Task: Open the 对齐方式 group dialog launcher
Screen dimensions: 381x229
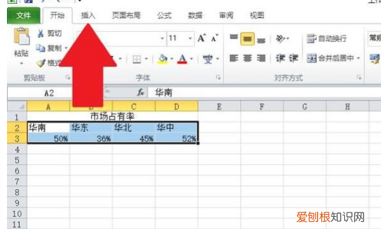Action: [359, 78]
